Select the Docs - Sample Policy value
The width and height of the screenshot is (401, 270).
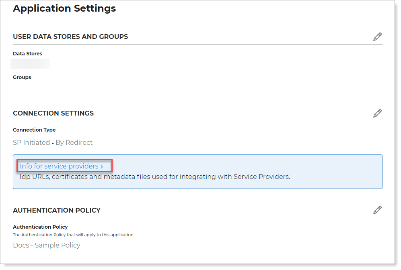(x=47, y=245)
